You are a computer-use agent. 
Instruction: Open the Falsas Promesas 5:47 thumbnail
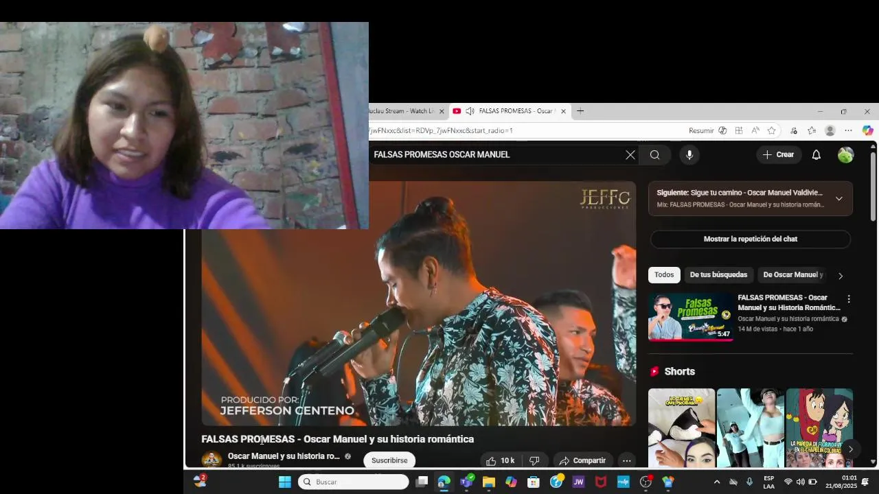click(691, 316)
